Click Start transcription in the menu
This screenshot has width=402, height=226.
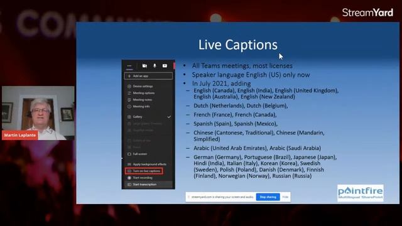click(148, 184)
